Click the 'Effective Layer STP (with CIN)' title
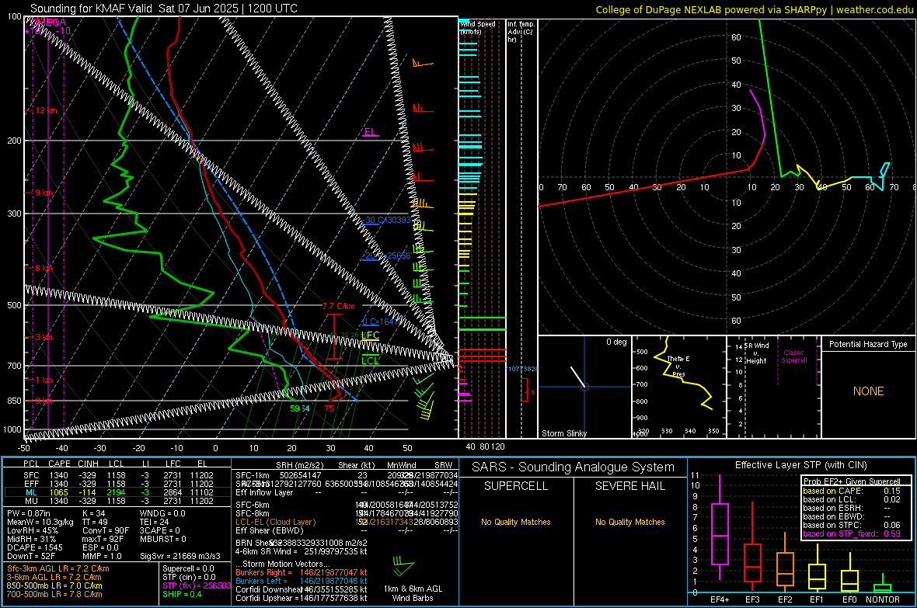This screenshot has width=917, height=608. [x=800, y=465]
